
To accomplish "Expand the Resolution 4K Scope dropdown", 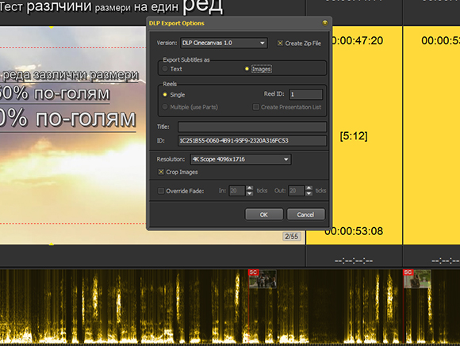I will [x=241, y=159].
